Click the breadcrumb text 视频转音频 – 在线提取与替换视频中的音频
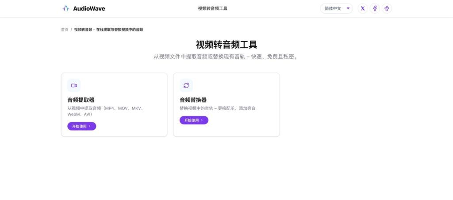453x200 pixels. tap(109, 30)
